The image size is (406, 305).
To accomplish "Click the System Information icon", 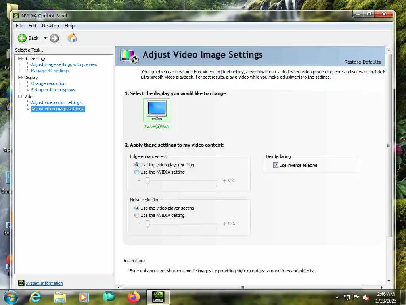I will pos(21,283).
